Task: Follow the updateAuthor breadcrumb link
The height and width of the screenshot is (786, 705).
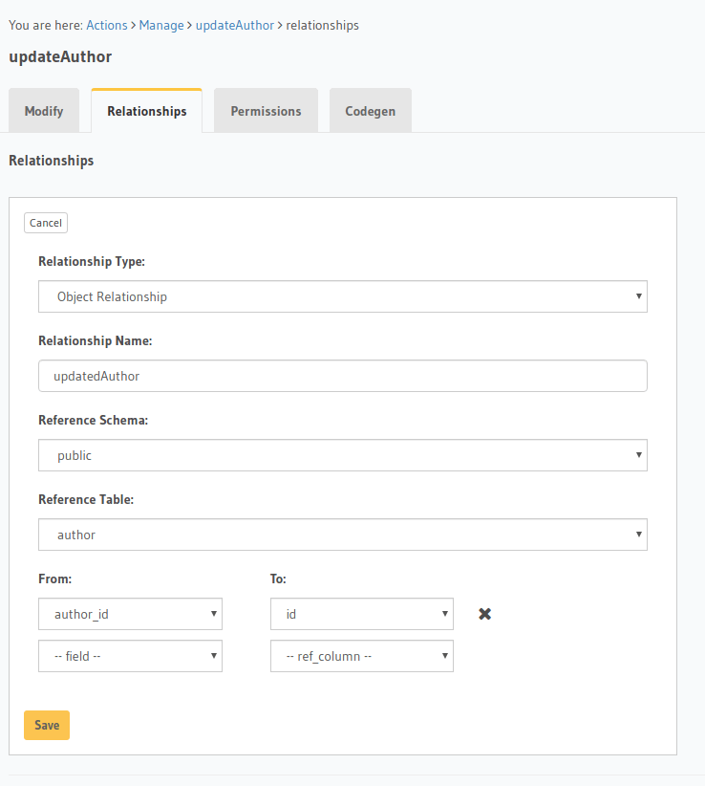Action: pyautogui.click(x=234, y=25)
